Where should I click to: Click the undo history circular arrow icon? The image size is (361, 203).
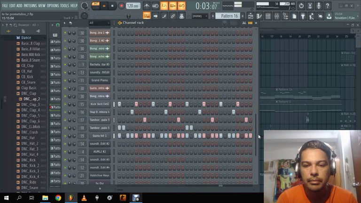pyautogui.click(x=301, y=6)
